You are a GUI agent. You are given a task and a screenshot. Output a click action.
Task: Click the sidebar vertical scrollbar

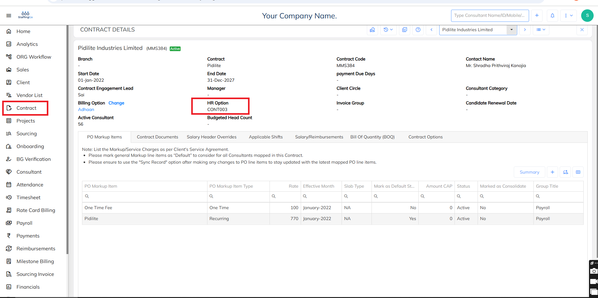point(67,140)
